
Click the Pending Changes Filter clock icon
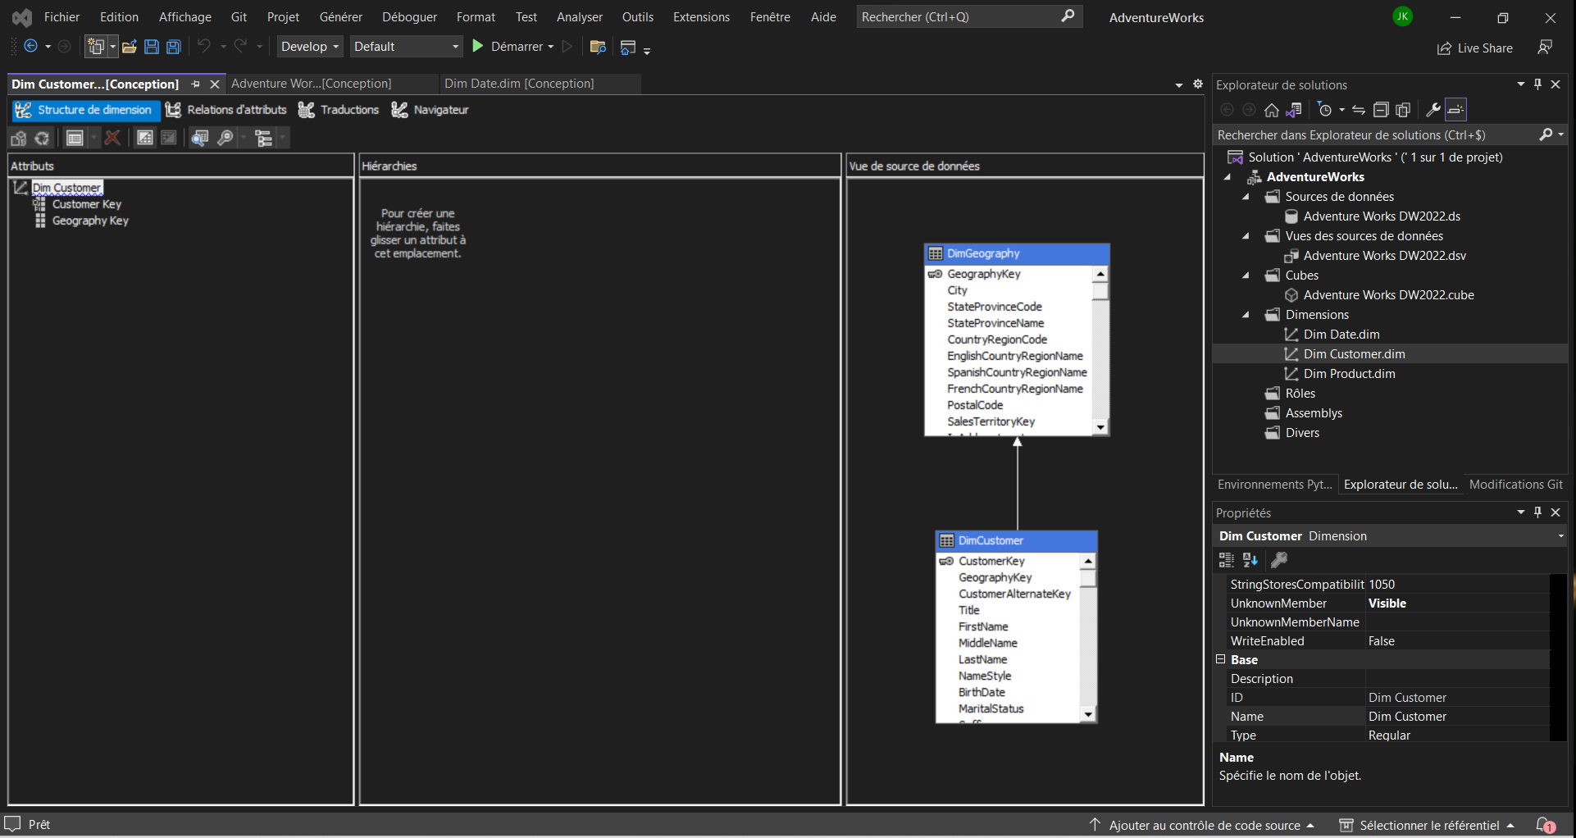coord(1325,110)
